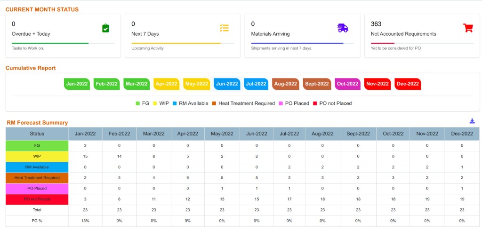Select the May-2022 month tab
This screenshot has height=246, width=482.
(x=196, y=84)
